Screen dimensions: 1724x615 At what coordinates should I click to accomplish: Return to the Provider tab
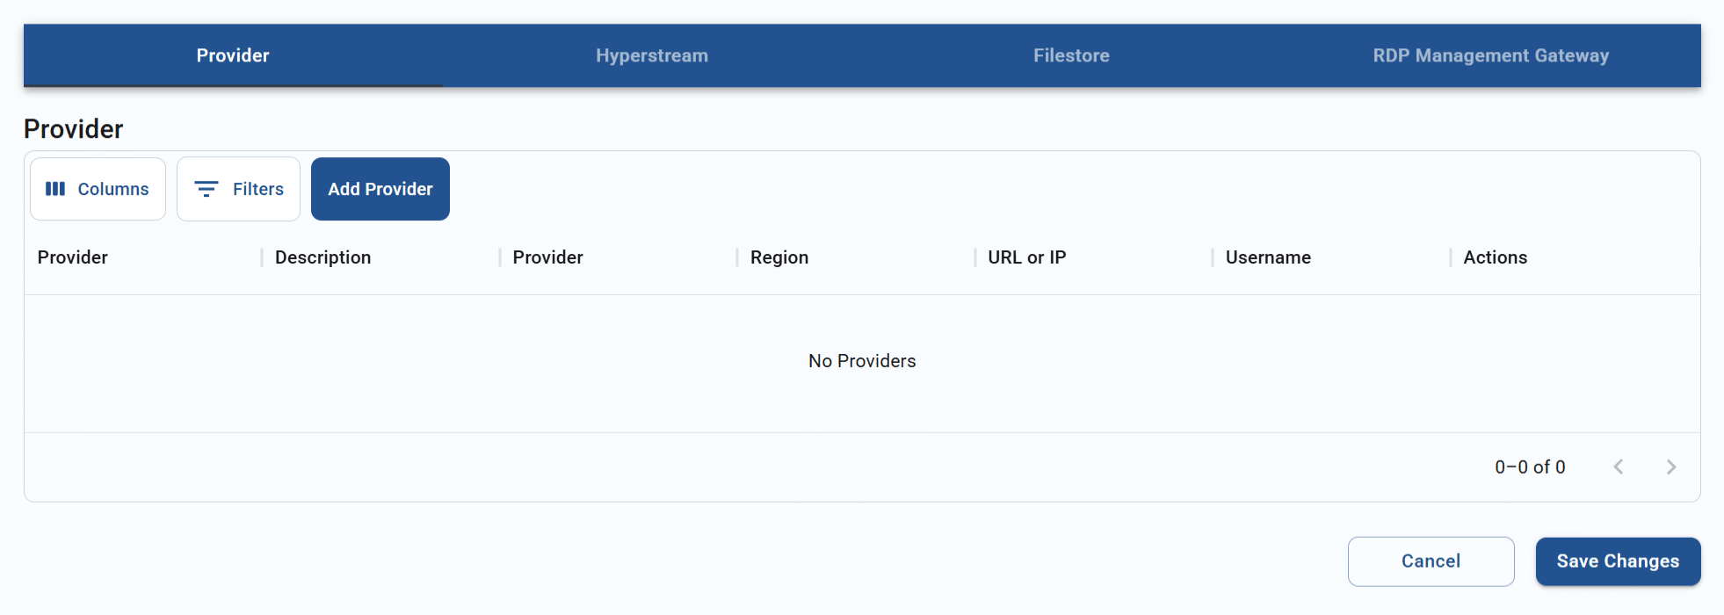coord(232,55)
